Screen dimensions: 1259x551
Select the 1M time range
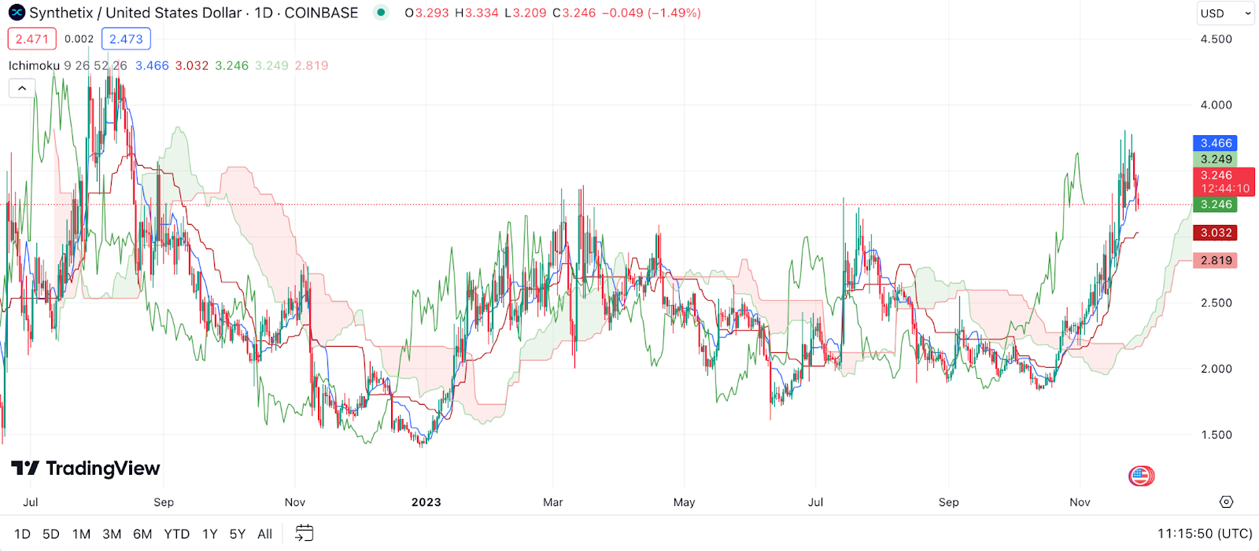pyautogui.click(x=81, y=534)
